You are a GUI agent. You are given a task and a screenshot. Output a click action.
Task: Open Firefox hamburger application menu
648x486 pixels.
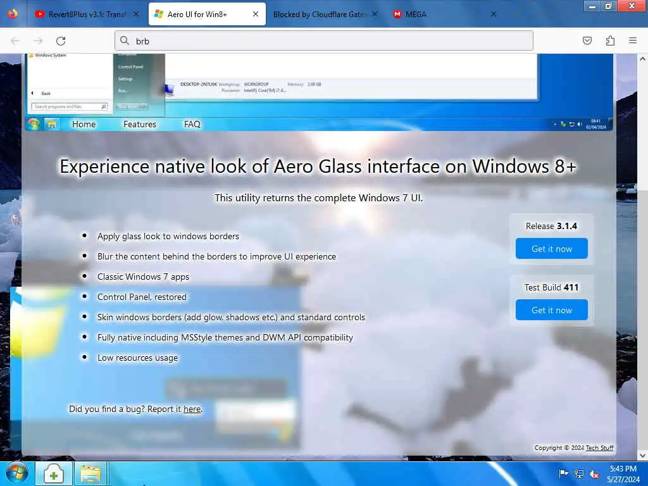(x=633, y=40)
